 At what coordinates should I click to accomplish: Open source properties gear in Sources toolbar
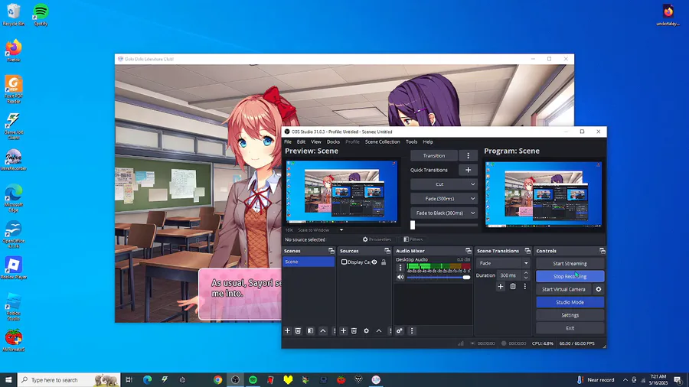click(x=366, y=331)
